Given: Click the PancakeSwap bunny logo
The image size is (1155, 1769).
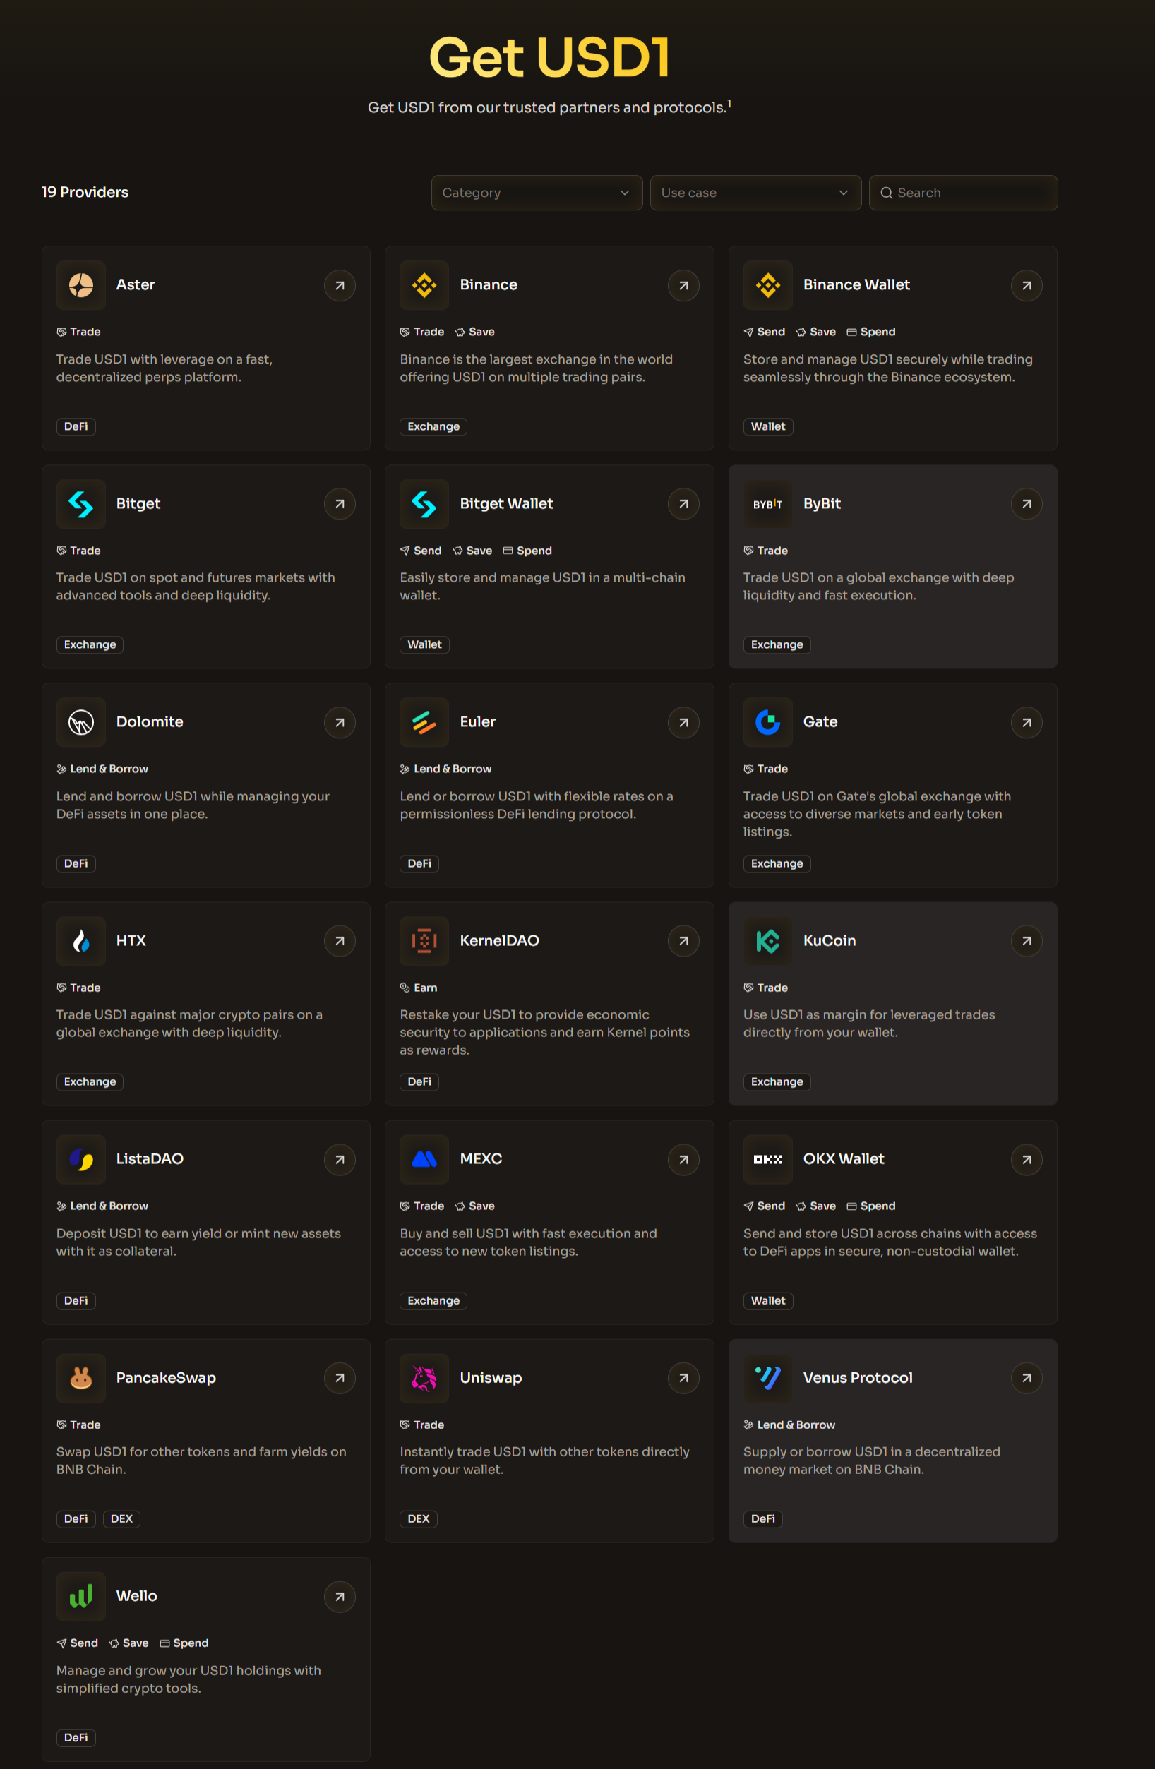Looking at the screenshot, I should tap(81, 1378).
